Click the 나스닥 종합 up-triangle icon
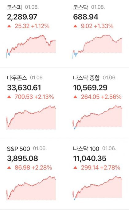 (75, 97)
